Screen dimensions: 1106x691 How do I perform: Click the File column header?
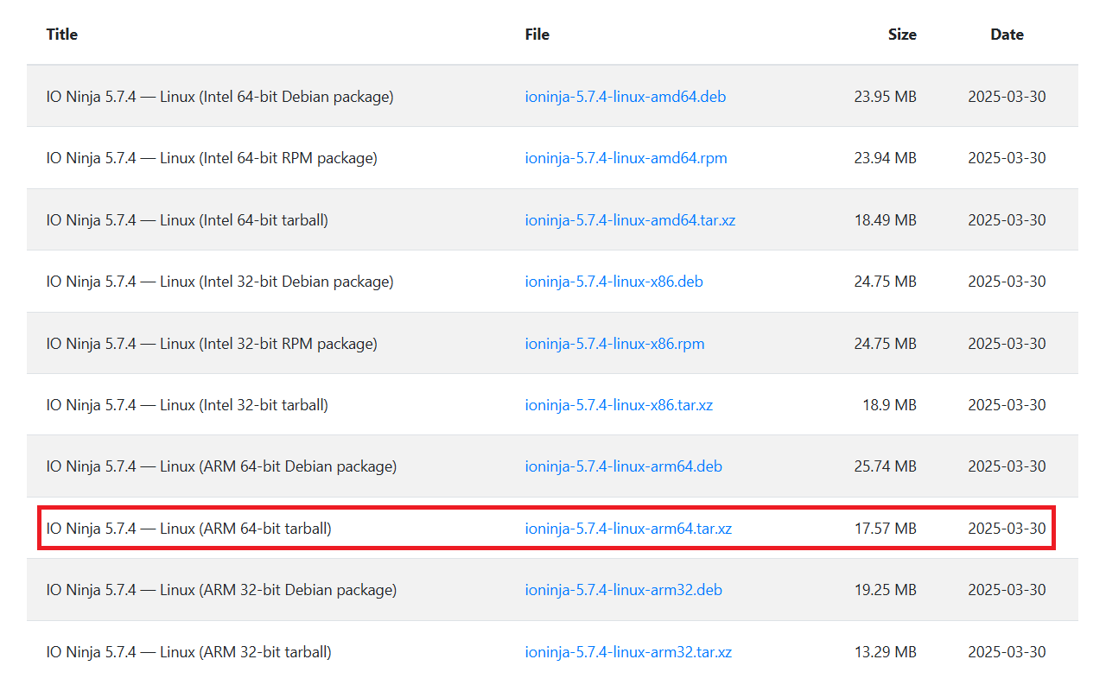coord(537,35)
